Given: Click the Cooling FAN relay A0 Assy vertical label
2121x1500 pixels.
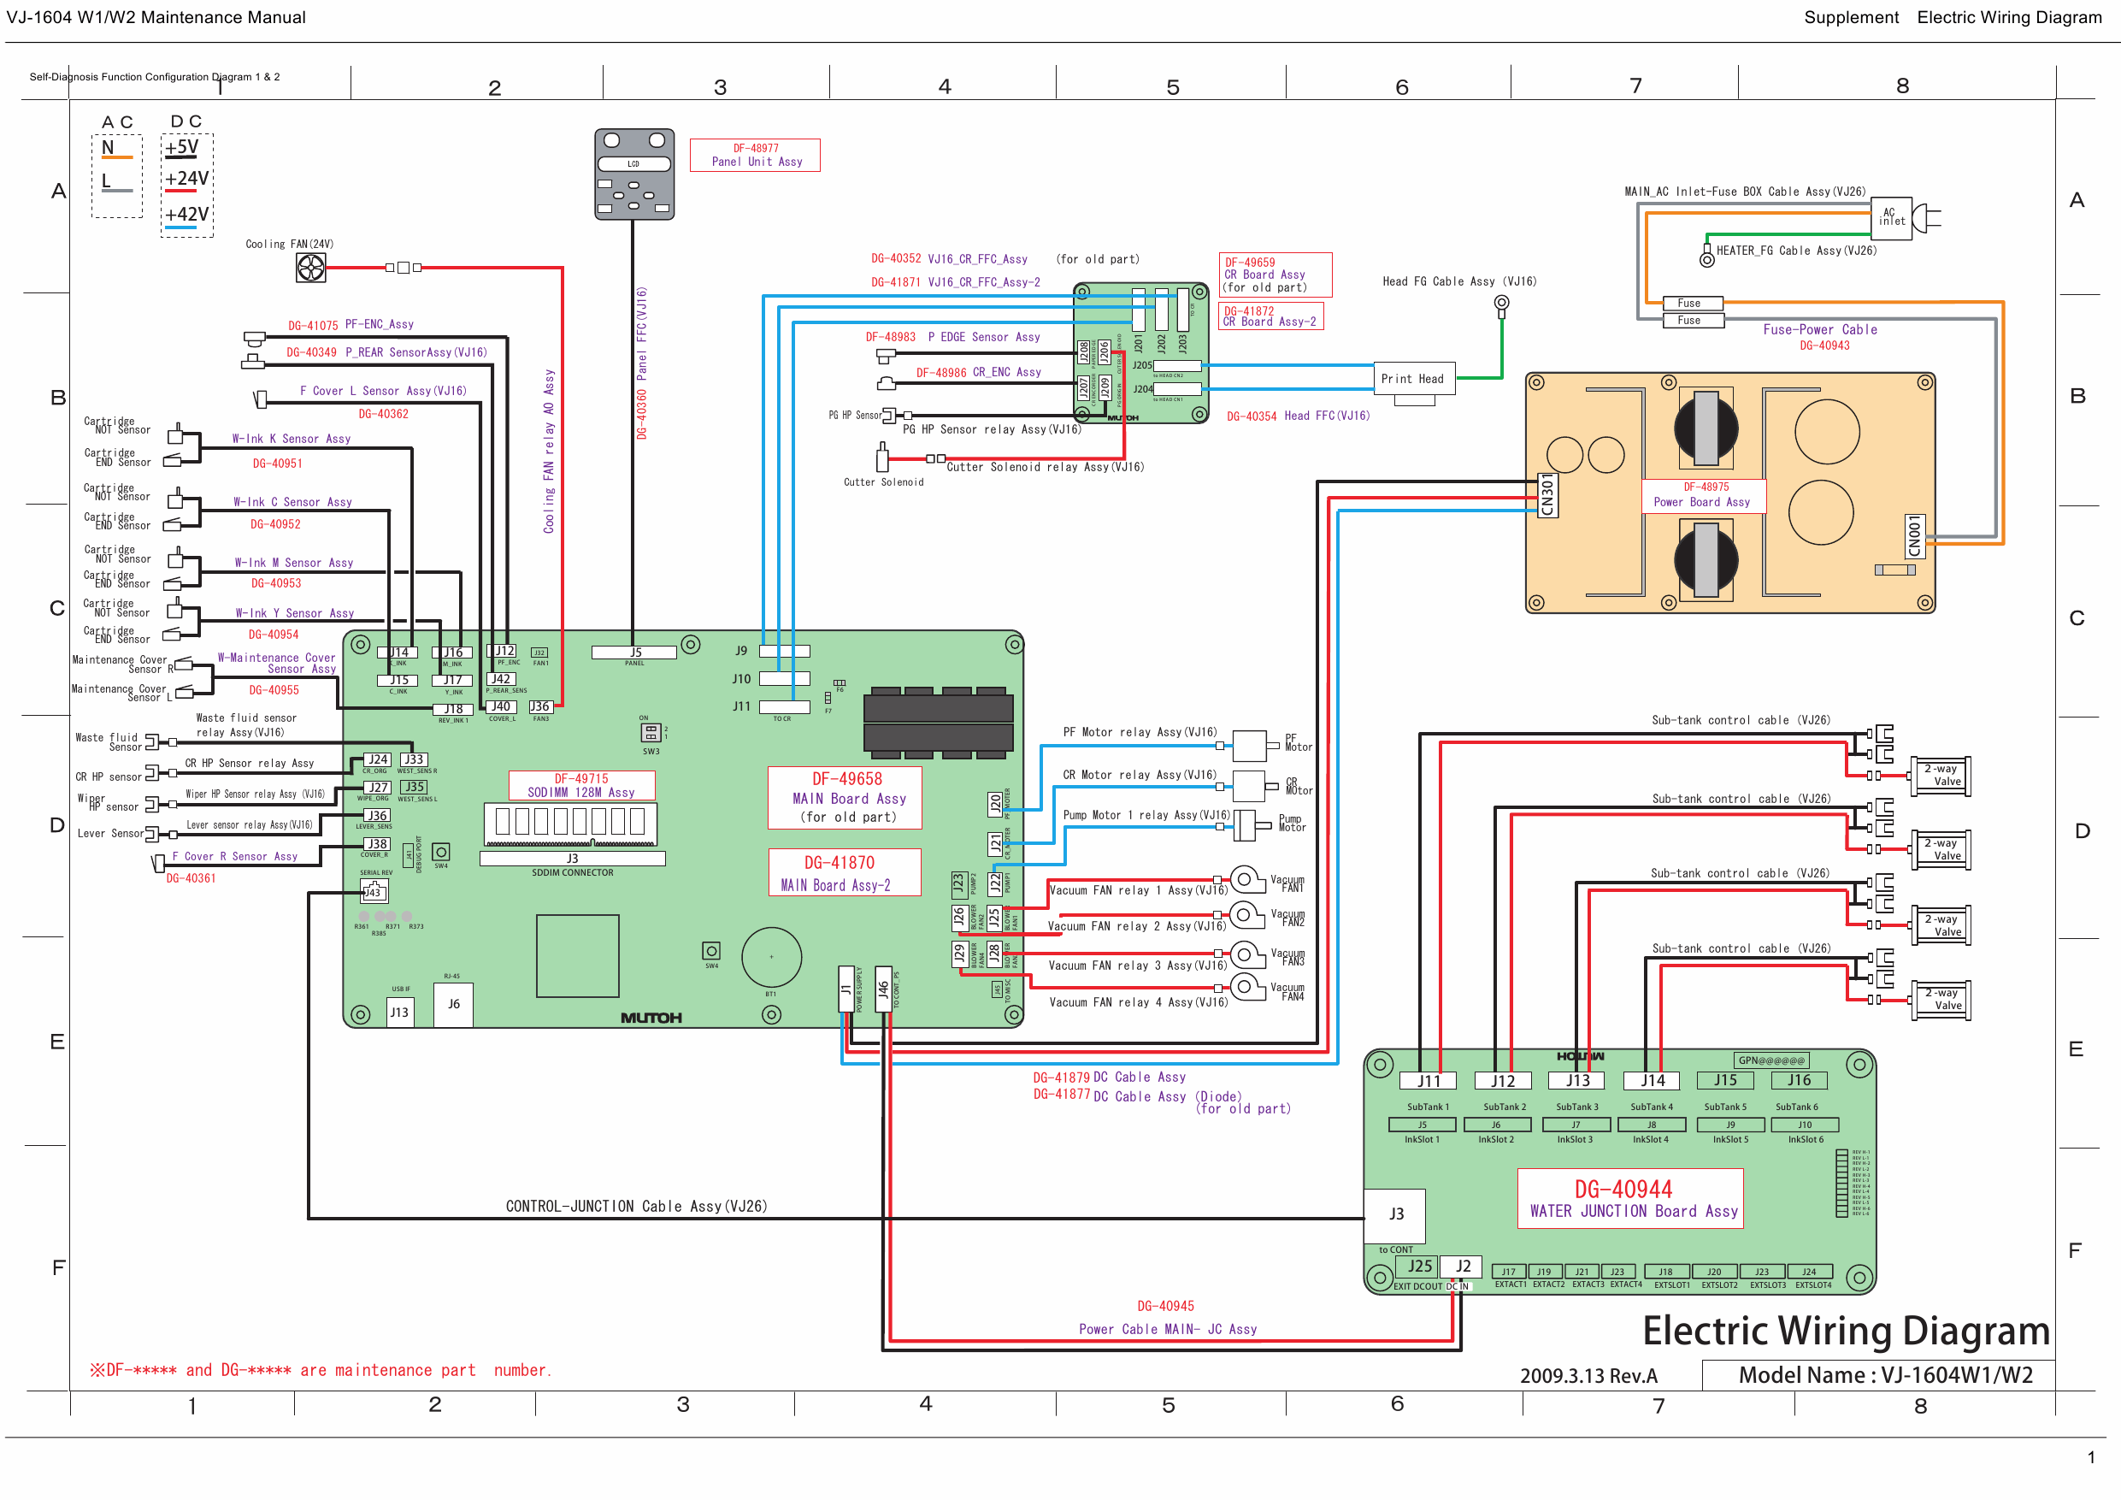Looking at the screenshot, I should [549, 451].
